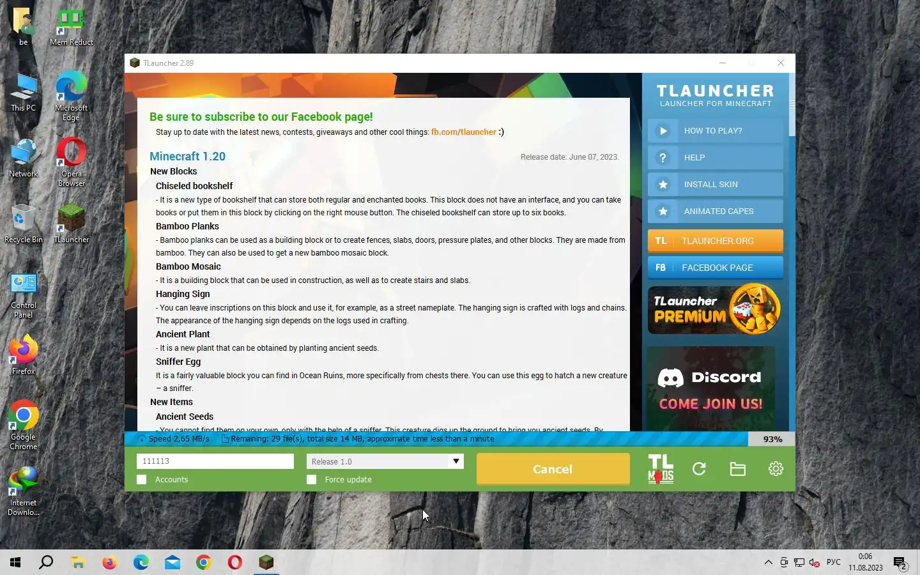Open the Firefox desktop icon

click(23, 356)
